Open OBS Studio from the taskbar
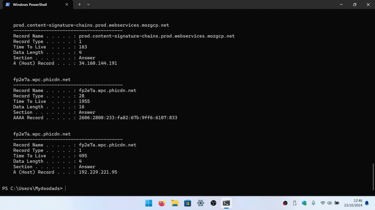The image size is (375, 210). [214, 203]
